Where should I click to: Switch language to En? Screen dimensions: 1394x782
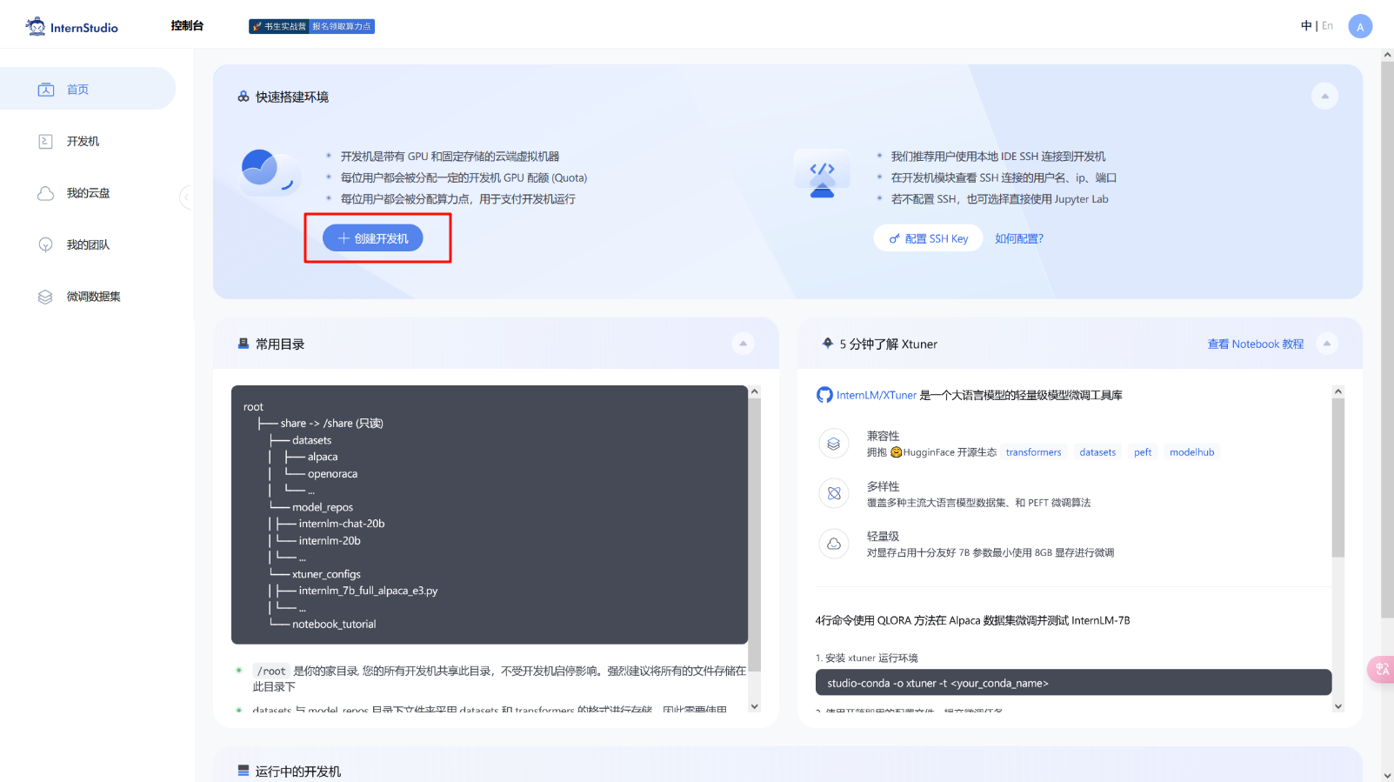click(1328, 26)
